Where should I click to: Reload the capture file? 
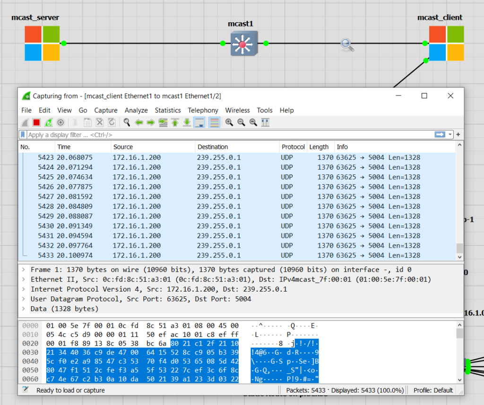tap(111, 122)
